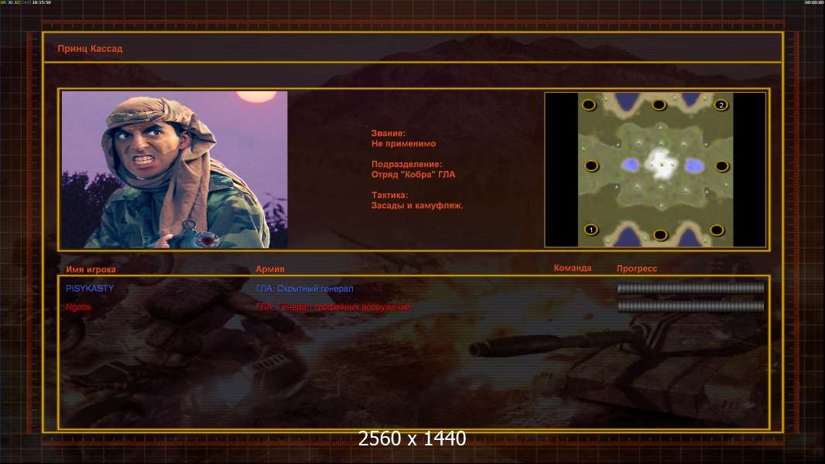Image resolution: width=825 pixels, height=464 pixels.
Task: Select start position marker numbered 1
Action: 591,230
